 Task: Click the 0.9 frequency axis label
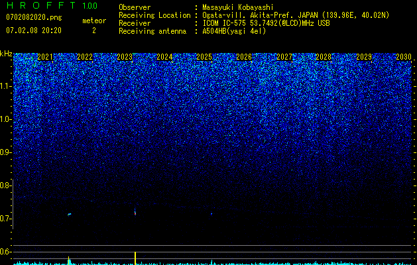coord(6,152)
